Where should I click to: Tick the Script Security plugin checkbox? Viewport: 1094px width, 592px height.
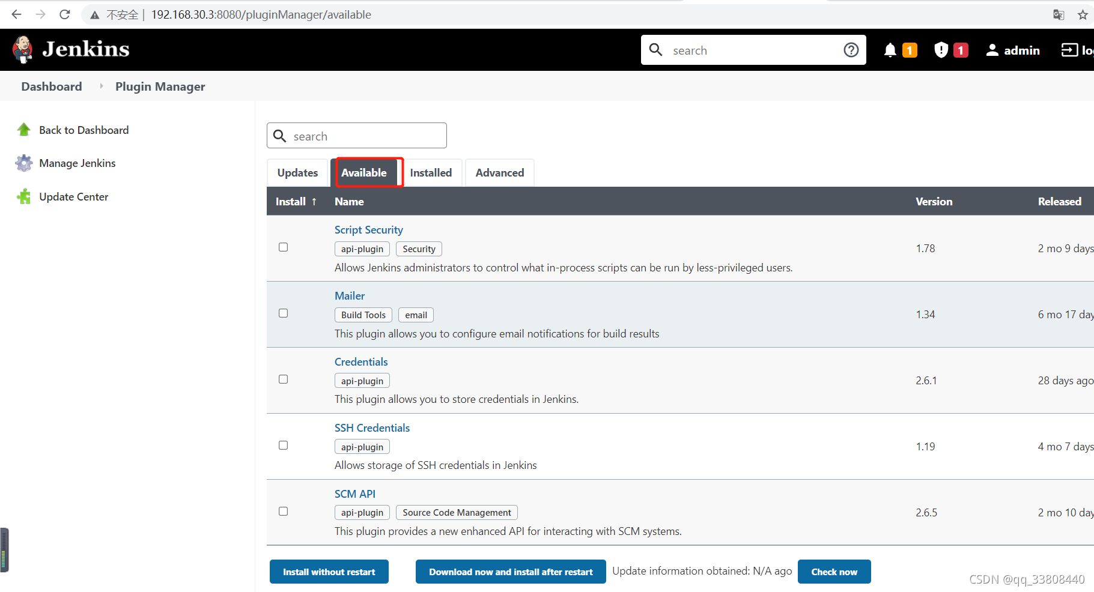click(x=284, y=247)
